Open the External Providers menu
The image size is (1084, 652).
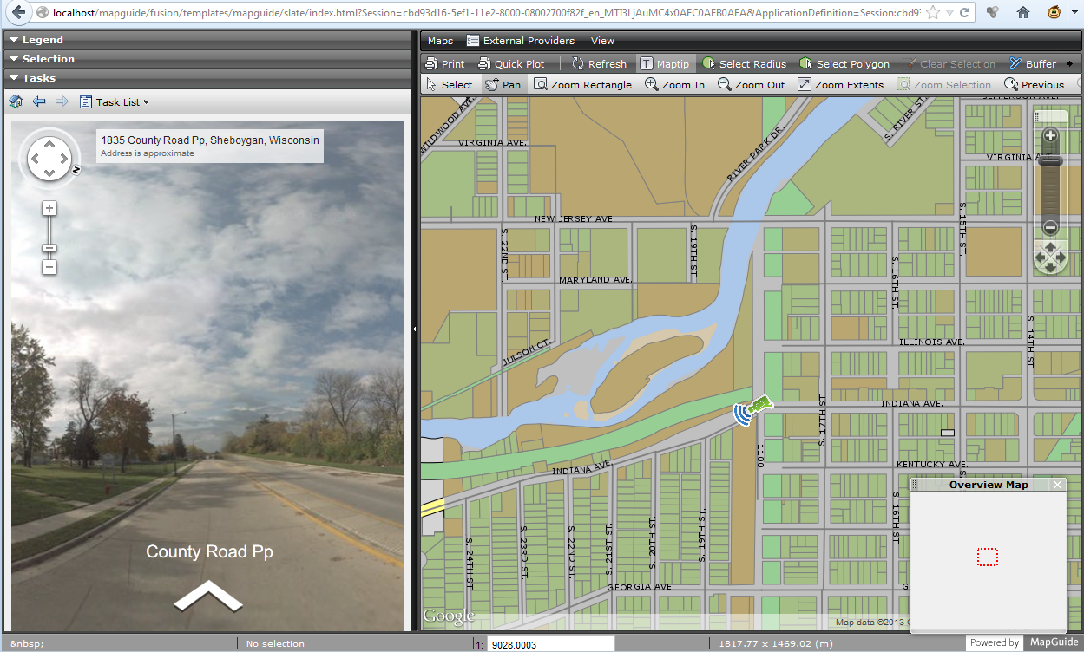pyautogui.click(x=520, y=40)
